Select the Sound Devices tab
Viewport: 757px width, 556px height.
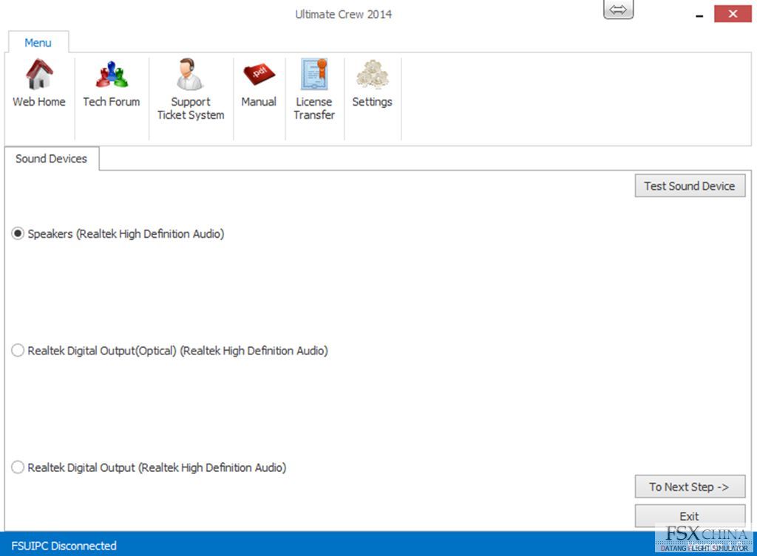click(x=51, y=159)
